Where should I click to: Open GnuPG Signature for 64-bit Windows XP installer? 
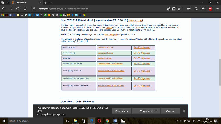click(x=142, y=71)
